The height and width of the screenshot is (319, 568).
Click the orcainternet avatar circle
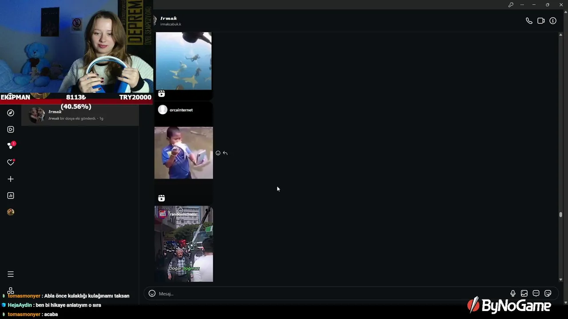[x=162, y=110]
